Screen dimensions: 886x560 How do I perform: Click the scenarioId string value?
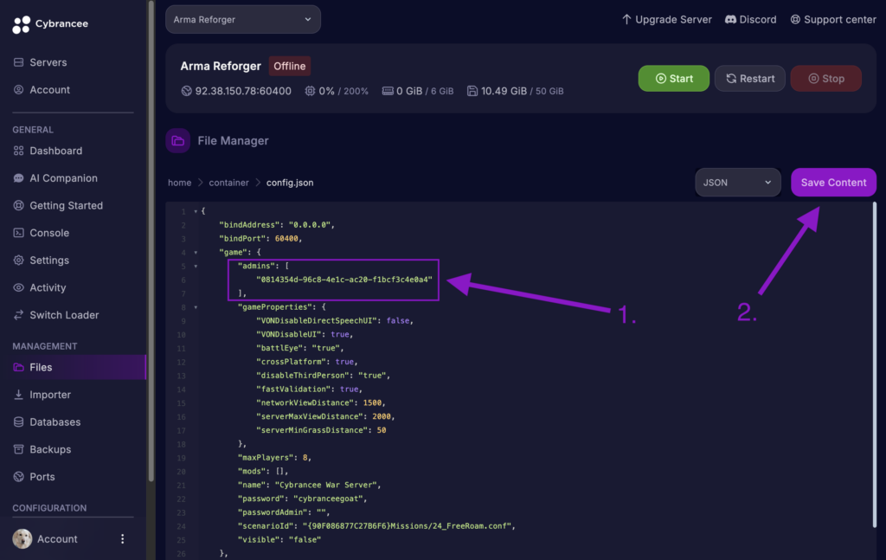(407, 525)
